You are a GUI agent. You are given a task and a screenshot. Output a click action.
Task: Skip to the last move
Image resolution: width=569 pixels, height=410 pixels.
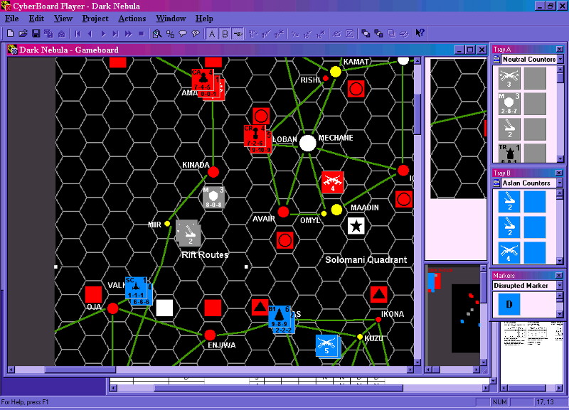tap(115, 33)
